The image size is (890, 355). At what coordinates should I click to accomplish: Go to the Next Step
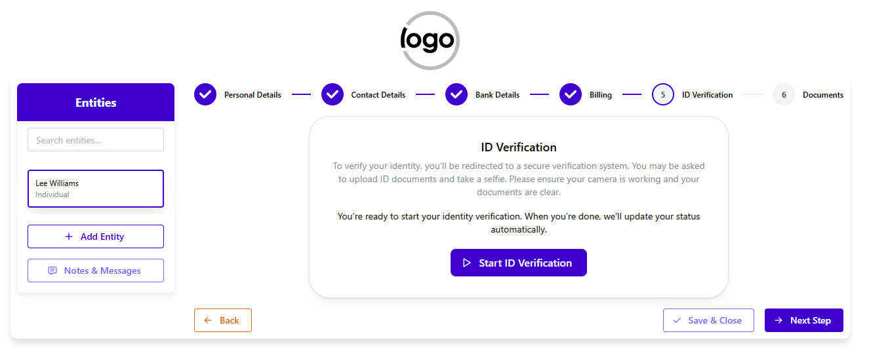[803, 320]
